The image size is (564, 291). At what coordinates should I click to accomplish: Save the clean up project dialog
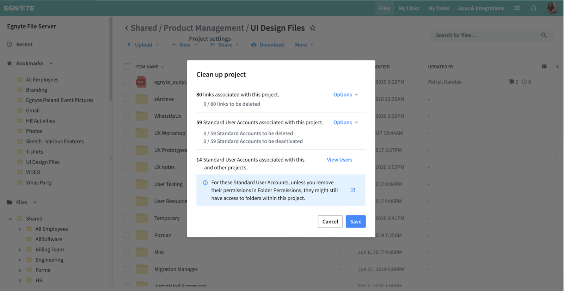tap(355, 222)
